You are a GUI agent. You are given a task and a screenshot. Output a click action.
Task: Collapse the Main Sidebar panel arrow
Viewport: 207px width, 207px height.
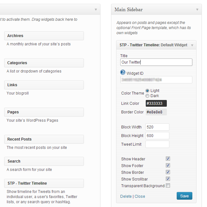pos(197,10)
